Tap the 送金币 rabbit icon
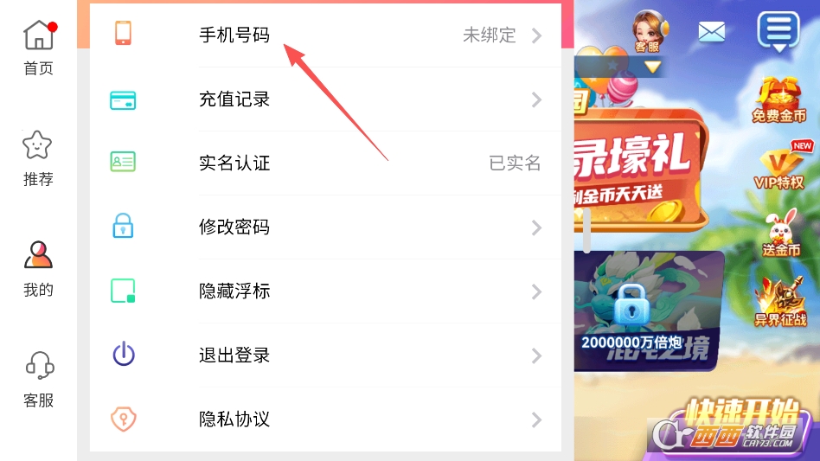This screenshot has width=820, height=461. point(781,234)
